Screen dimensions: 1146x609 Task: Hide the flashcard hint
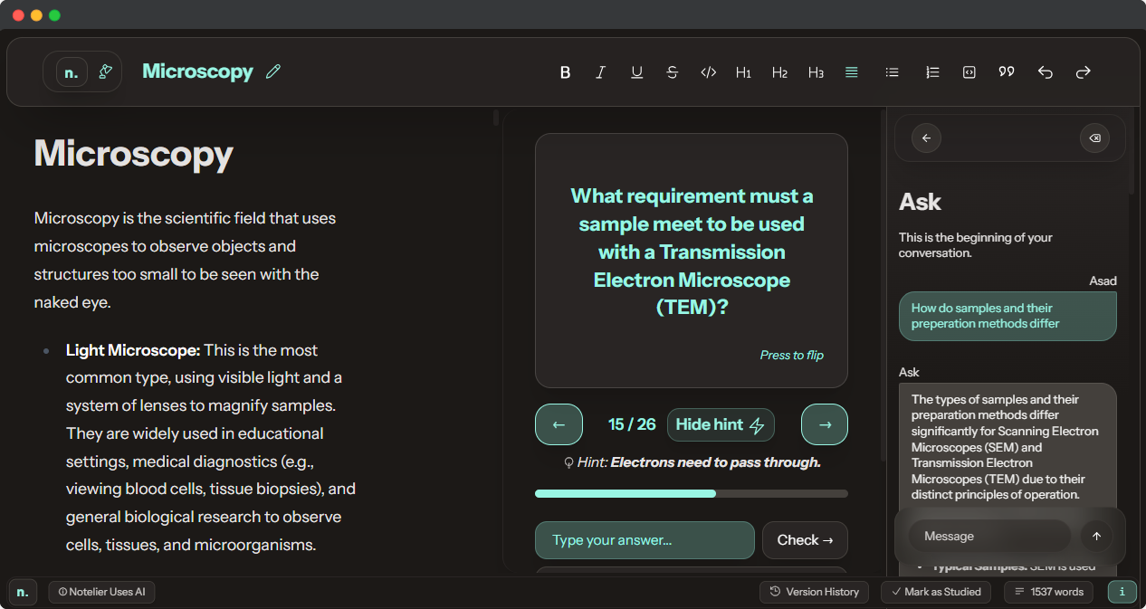pyautogui.click(x=720, y=424)
